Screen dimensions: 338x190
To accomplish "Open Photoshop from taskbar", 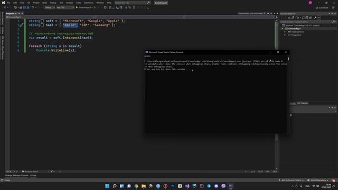I will 173,186.
